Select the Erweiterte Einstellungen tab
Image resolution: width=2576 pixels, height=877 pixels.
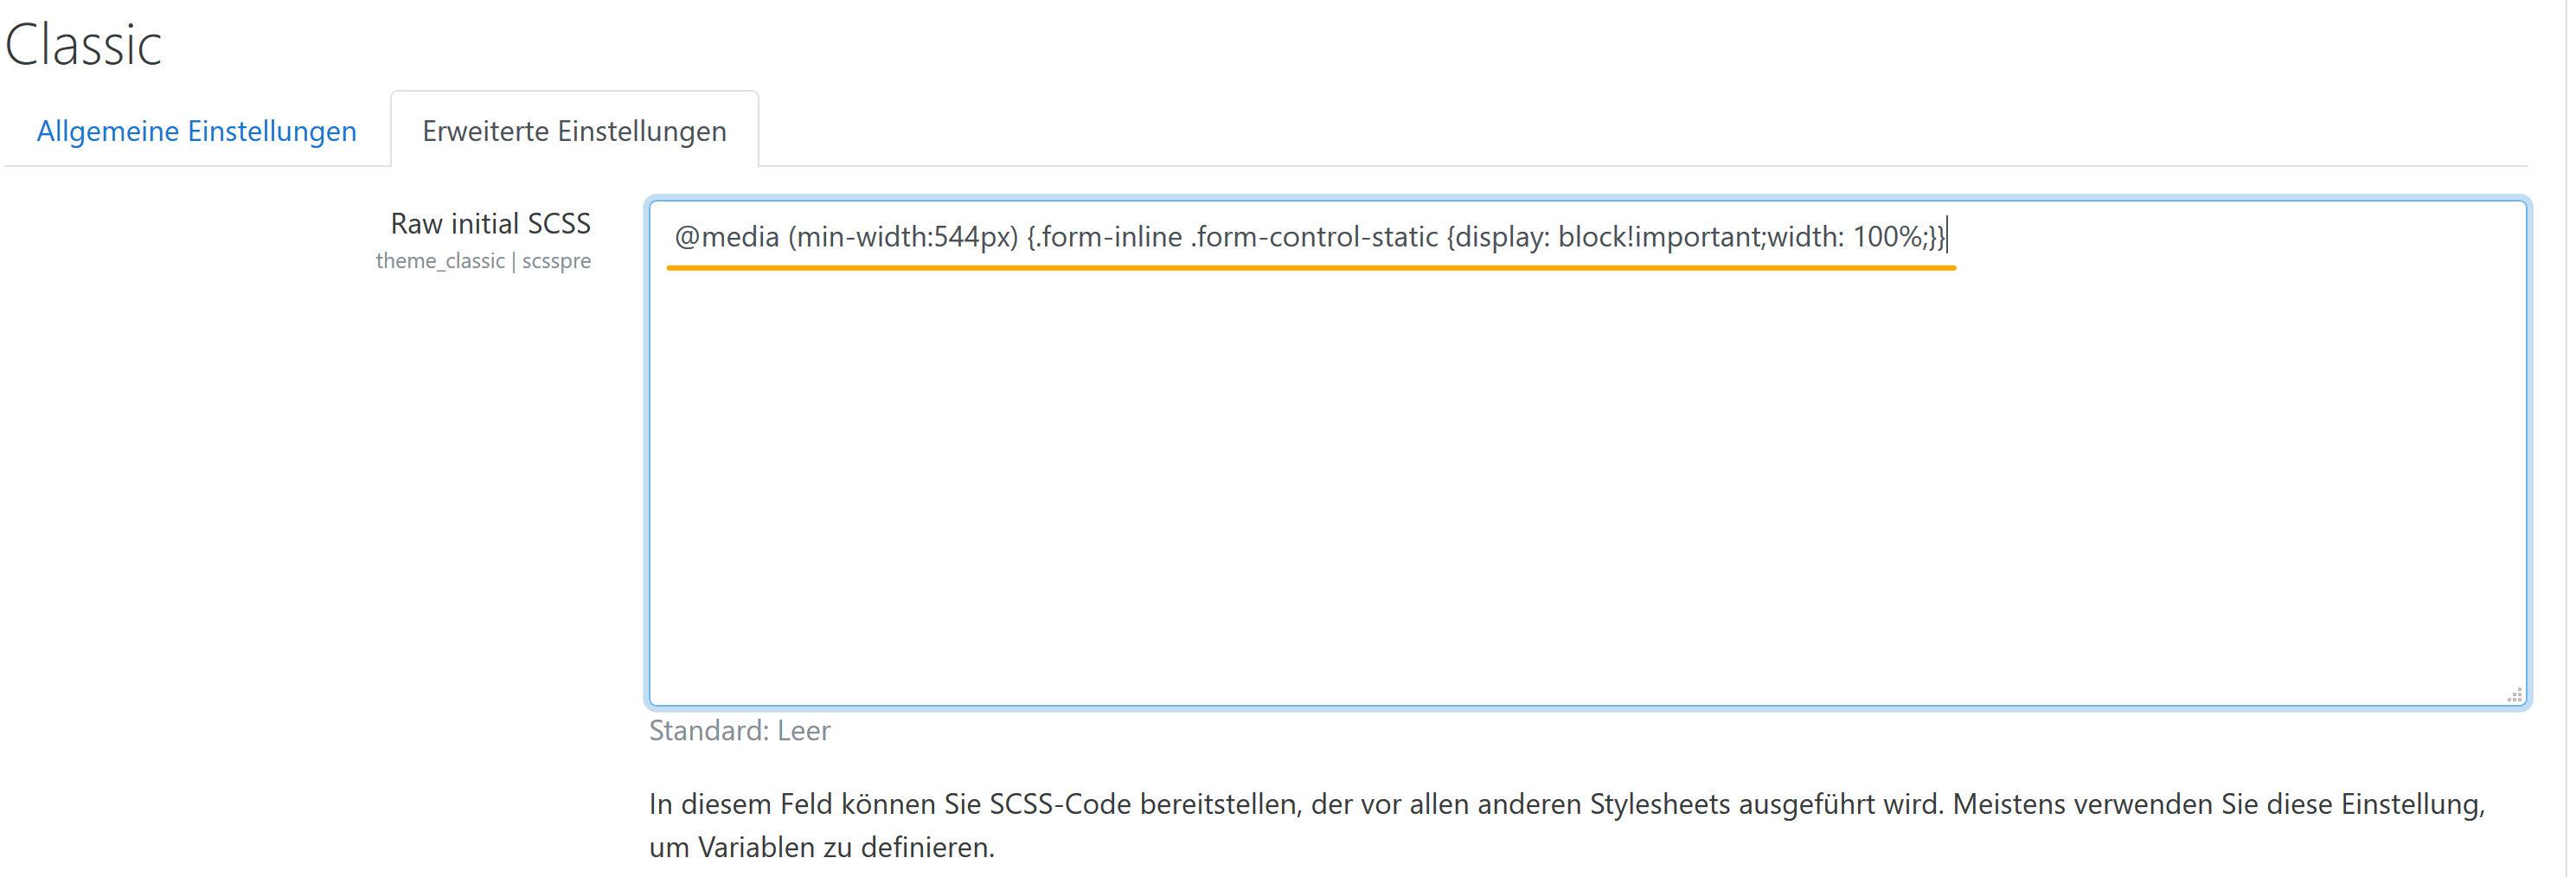(x=574, y=131)
